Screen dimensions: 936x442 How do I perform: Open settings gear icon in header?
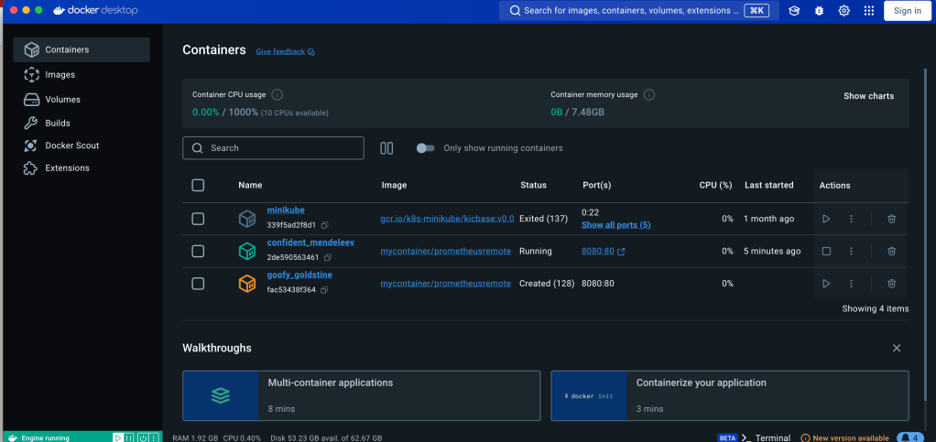[844, 11]
